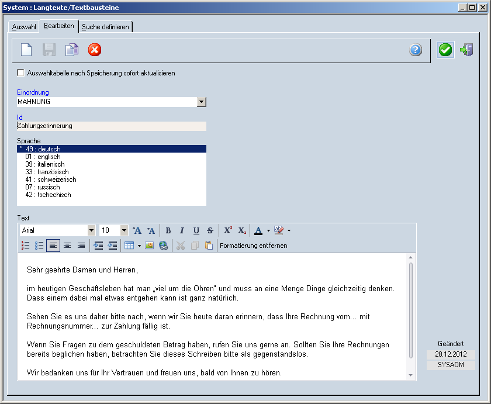This screenshot has height=404, width=491.
Task: Click the font color swatch button
Action: (x=258, y=230)
